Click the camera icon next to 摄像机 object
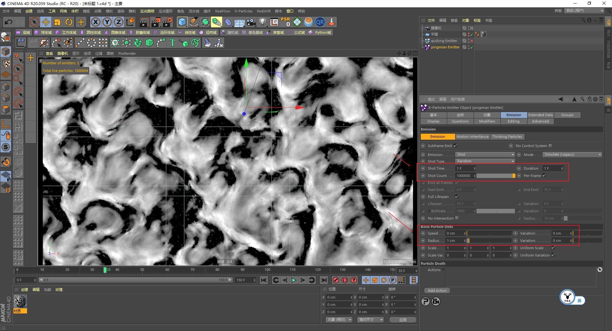The height and width of the screenshot is (331, 612). pos(427,28)
